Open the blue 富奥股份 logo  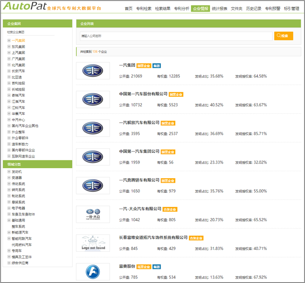coord(93,272)
